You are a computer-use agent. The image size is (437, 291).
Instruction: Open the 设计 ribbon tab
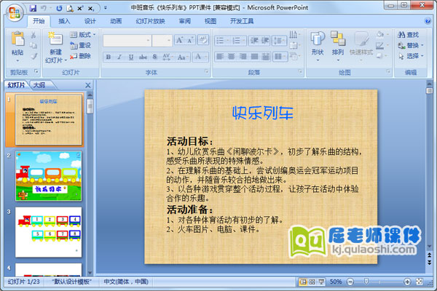90,21
